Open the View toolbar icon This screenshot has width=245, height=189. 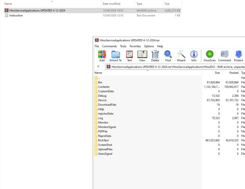click(142, 54)
